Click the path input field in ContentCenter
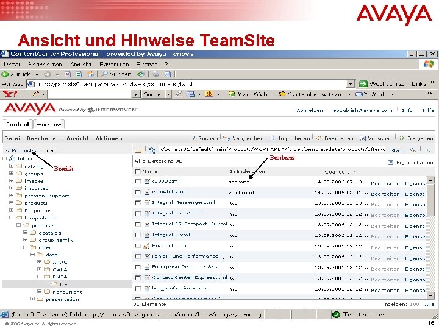This screenshot has height=329, width=439. [272, 149]
